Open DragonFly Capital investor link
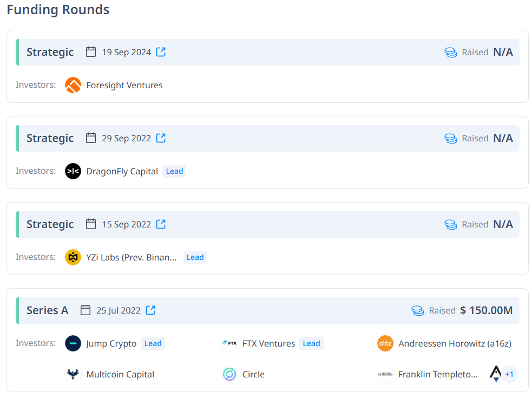The width and height of the screenshot is (532, 398). click(x=122, y=171)
